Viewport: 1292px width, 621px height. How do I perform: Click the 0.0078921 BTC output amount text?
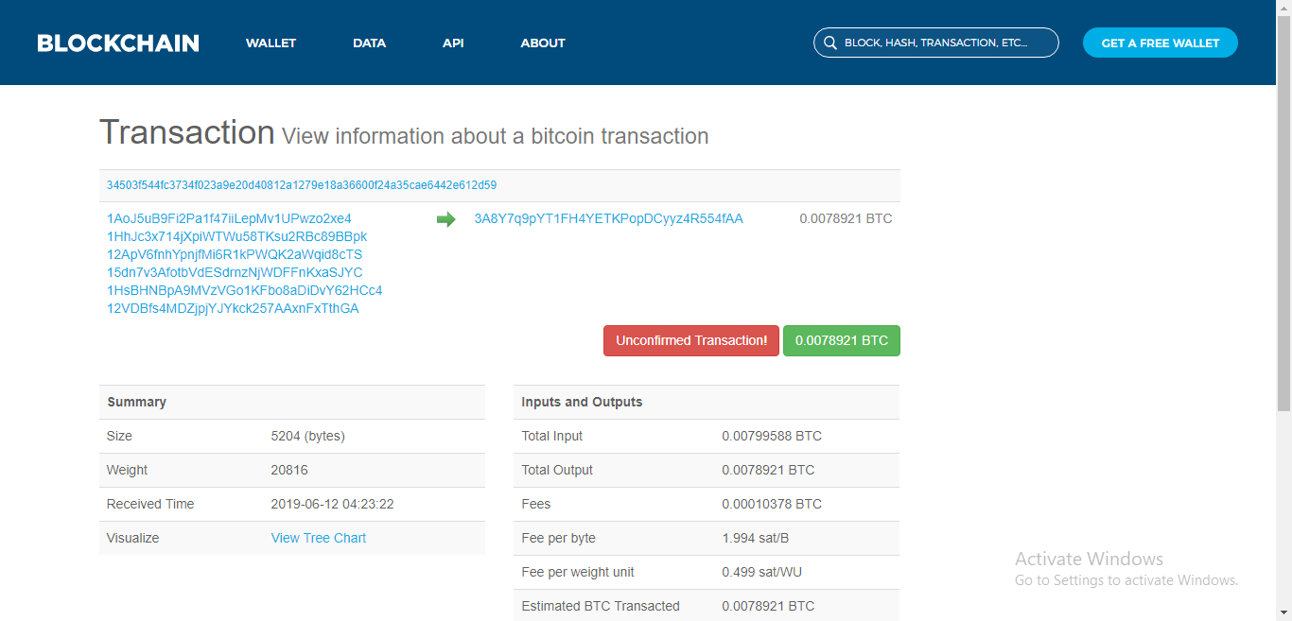click(x=846, y=218)
